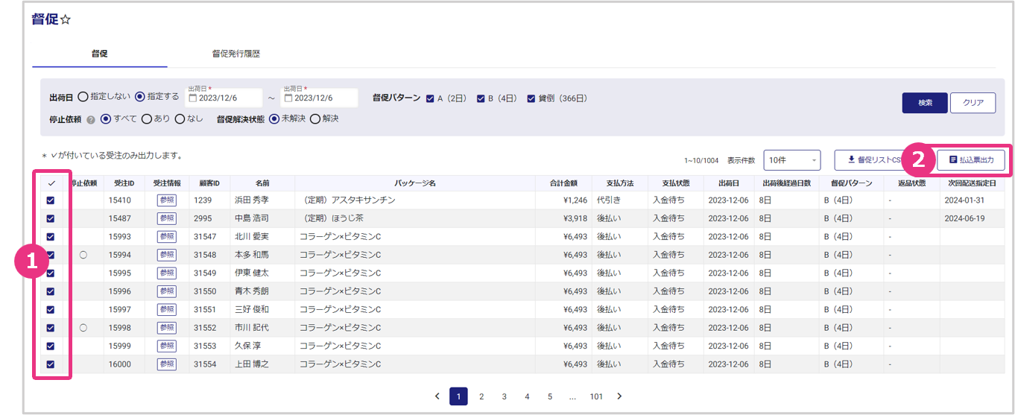
Task: Click the help icon next to 停止依頼
Action: (91, 119)
